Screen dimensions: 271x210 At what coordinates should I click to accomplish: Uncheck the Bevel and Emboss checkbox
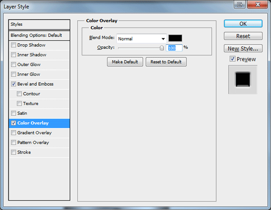point(14,84)
